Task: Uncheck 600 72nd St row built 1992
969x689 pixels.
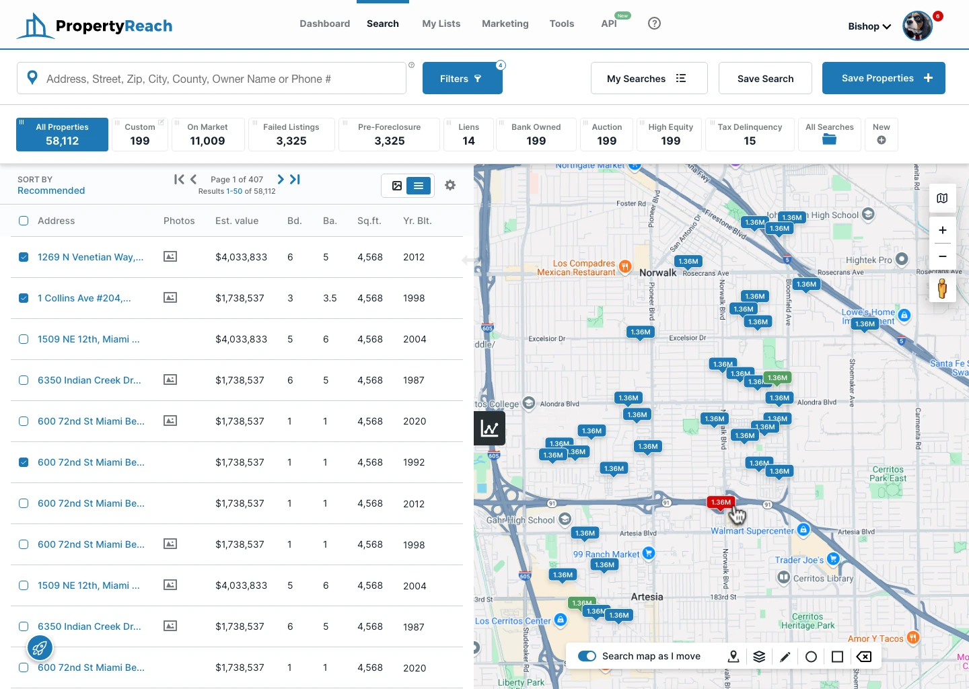Action: coord(24,462)
